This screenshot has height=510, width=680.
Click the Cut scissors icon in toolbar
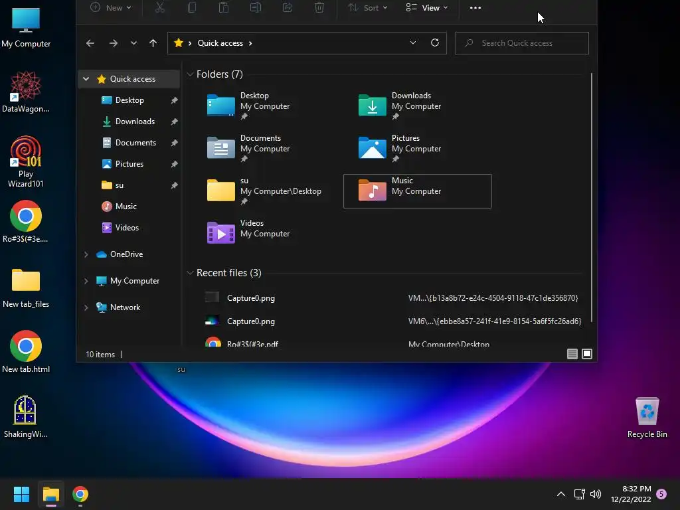coord(160,7)
